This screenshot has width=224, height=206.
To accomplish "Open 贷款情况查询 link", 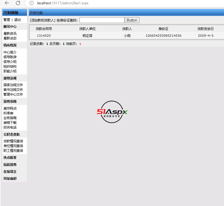I will point(13,141).
